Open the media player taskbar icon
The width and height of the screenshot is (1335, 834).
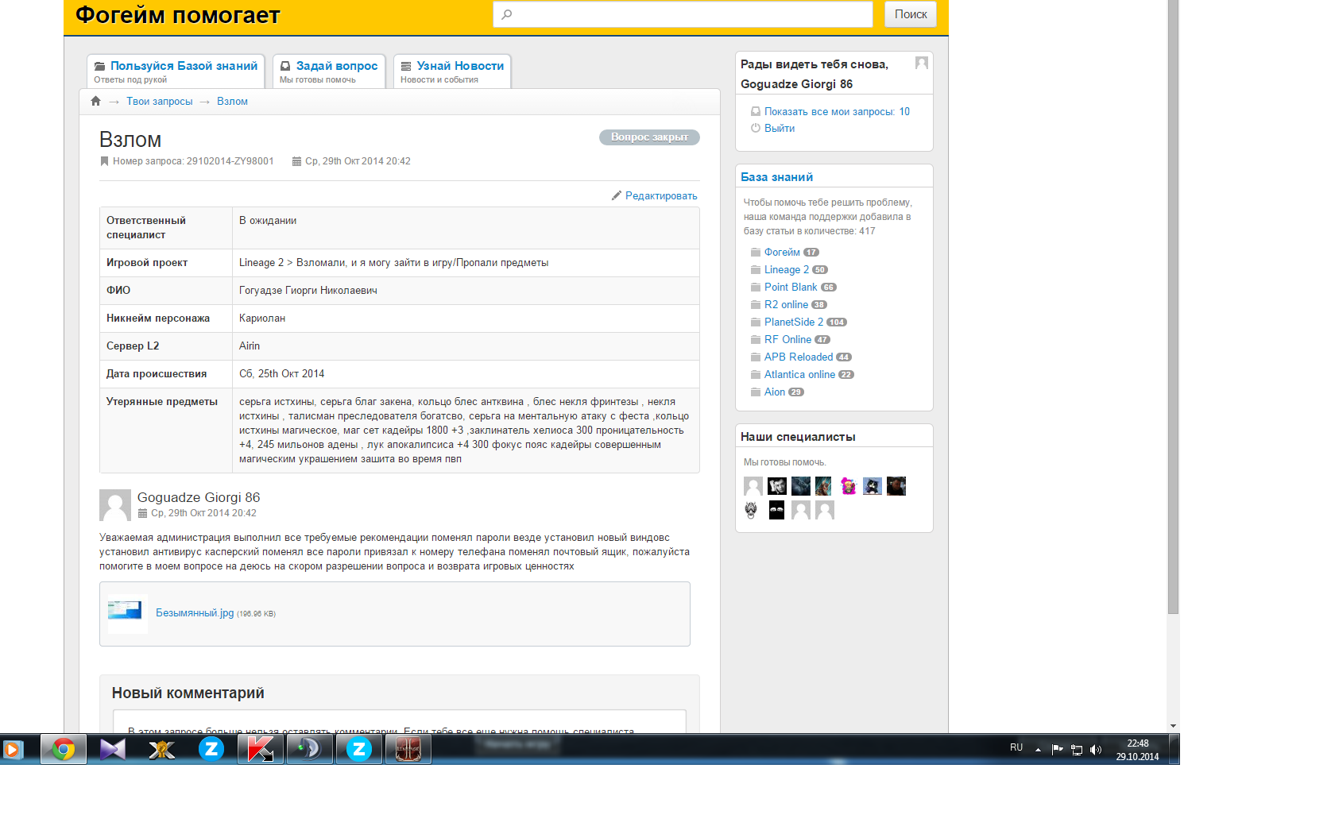14,749
